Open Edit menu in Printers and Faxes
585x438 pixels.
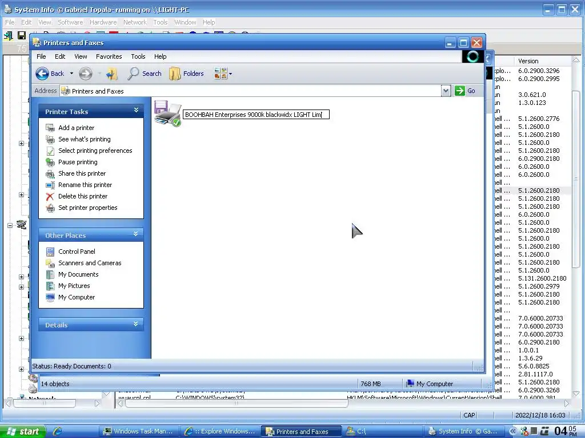60,56
